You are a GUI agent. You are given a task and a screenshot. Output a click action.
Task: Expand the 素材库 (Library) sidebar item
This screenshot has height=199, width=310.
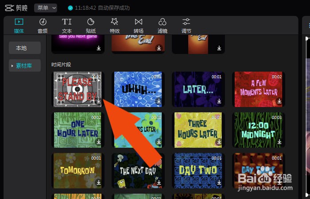tap(25, 65)
